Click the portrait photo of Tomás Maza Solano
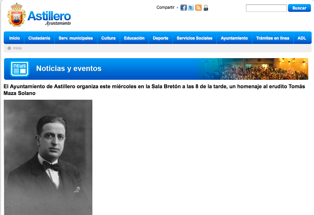This screenshot has height=215, width=314. pos(48,158)
